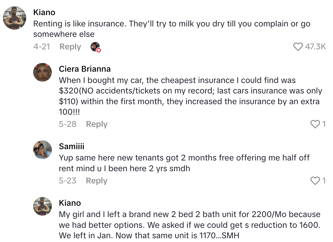Reply to Samiiii's comment about free rent
The height and width of the screenshot is (242, 333).
point(96,181)
